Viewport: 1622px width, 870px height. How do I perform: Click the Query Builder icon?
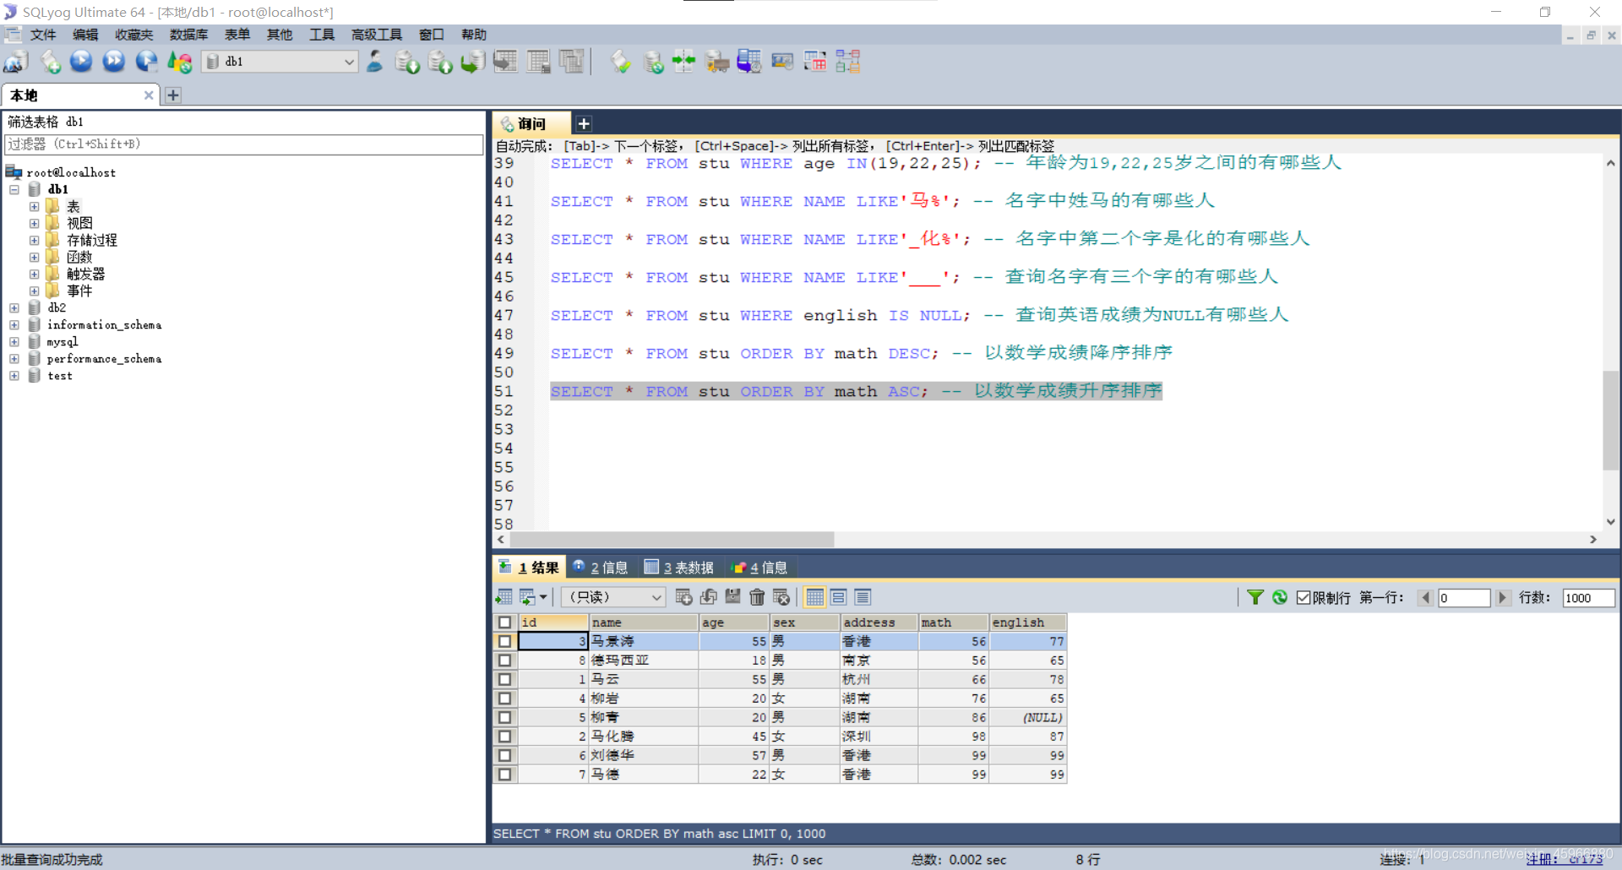tap(815, 62)
